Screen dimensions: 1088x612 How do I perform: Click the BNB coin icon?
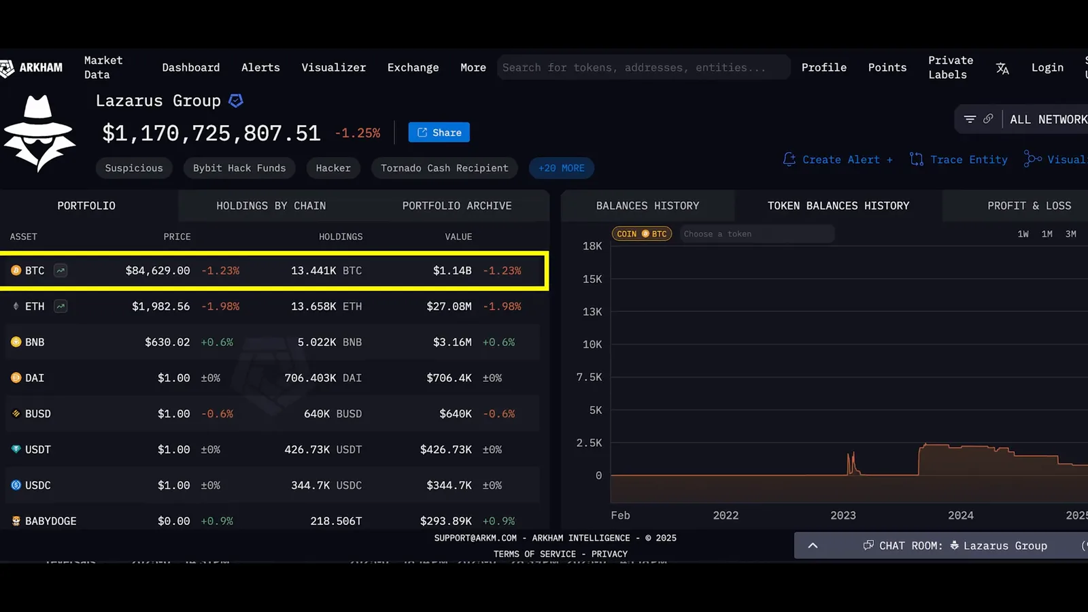(16, 342)
